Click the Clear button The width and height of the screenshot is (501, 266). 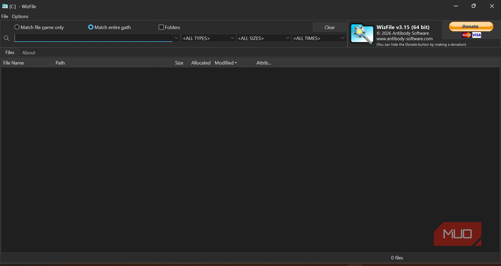(x=329, y=27)
